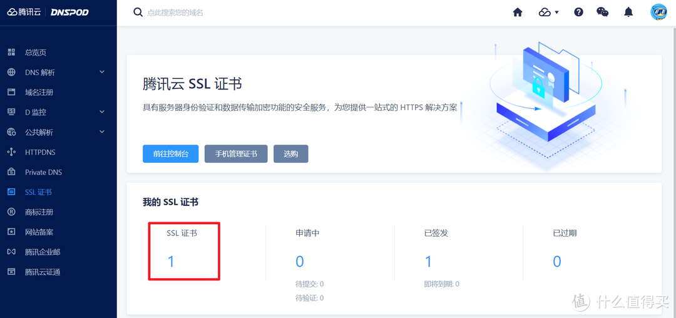Open the user avatar menu

pyautogui.click(x=658, y=12)
